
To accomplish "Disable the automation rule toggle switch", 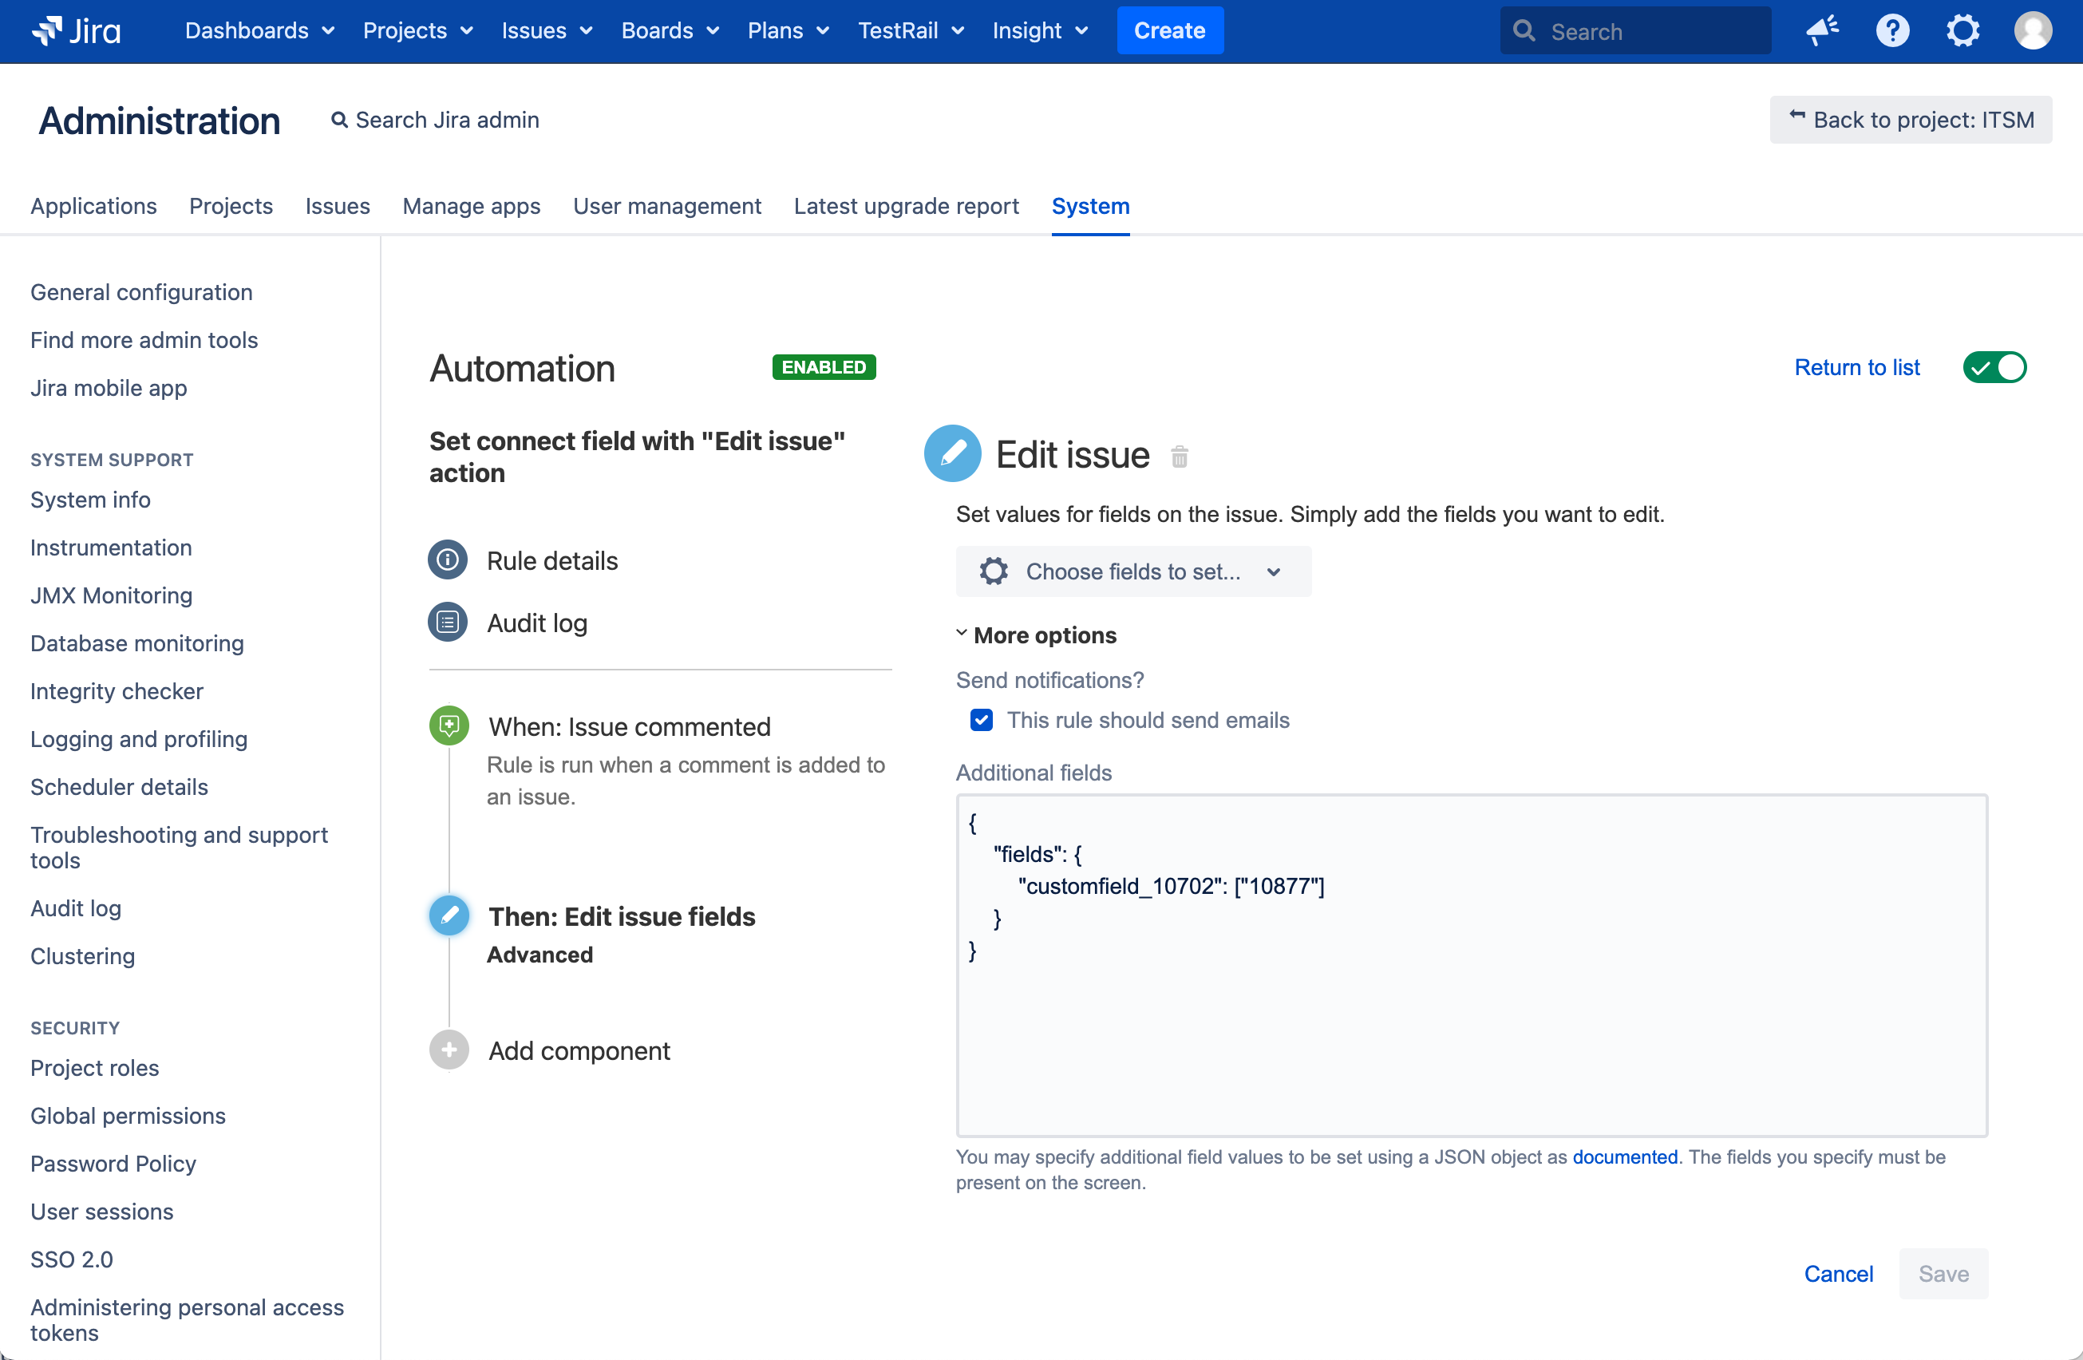I will [x=1994, y=368].
